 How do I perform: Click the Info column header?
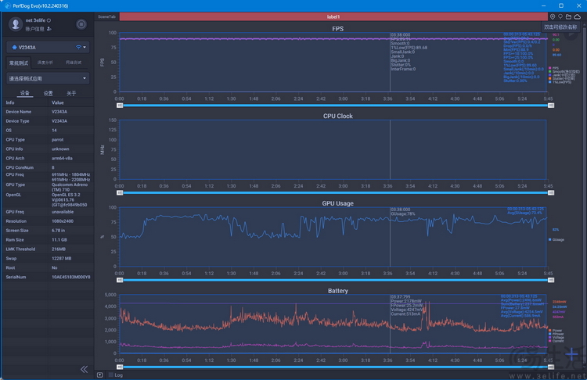[10, 102]
